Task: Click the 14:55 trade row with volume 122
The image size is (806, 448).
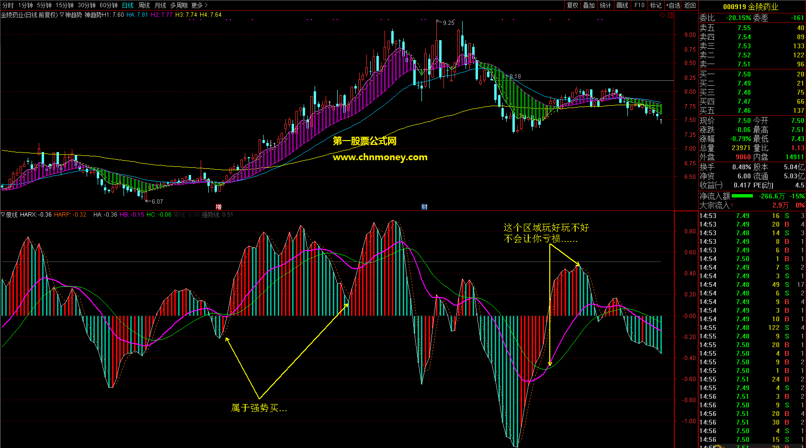Action: [x=751, y=328]
